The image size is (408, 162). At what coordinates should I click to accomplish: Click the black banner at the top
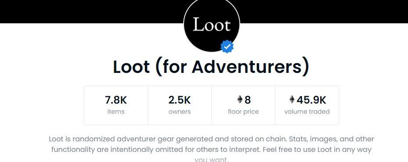pos(91,11)
